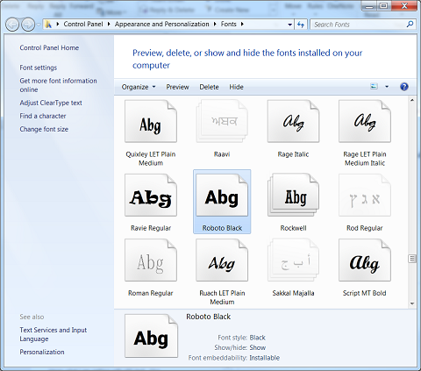The image size is (421, 371).
Task: Expand the view options dropdown arrow
Action: tap(387, 87)
